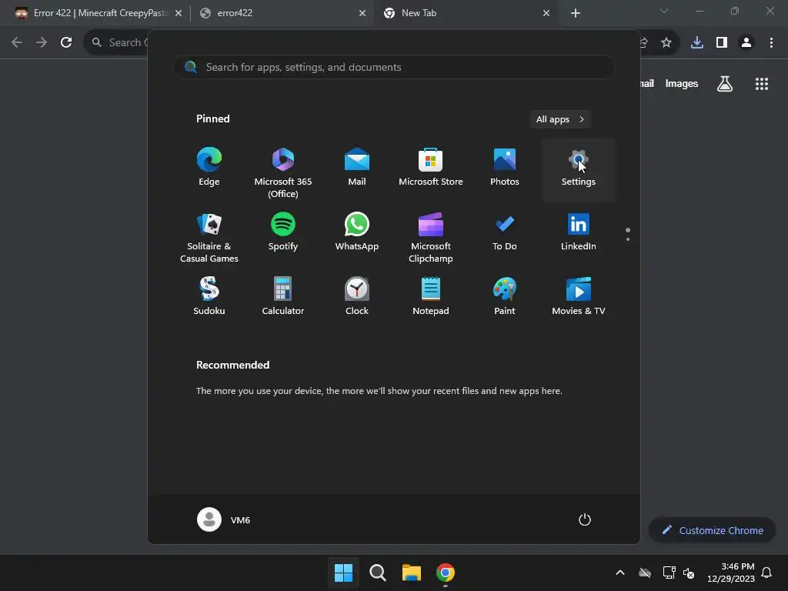The image size is (788, 591).
Task: Open the notifications bell
Action: coord(766,573)
